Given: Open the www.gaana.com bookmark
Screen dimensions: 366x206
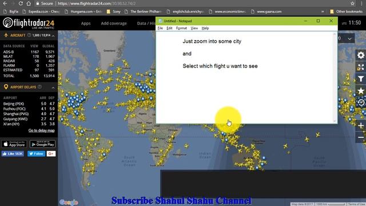Looking at the screenshot, I should click(x=266, y=11).
